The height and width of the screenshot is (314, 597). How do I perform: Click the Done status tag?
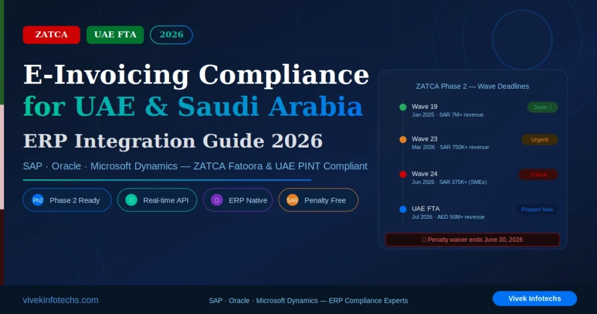[543, 107]
